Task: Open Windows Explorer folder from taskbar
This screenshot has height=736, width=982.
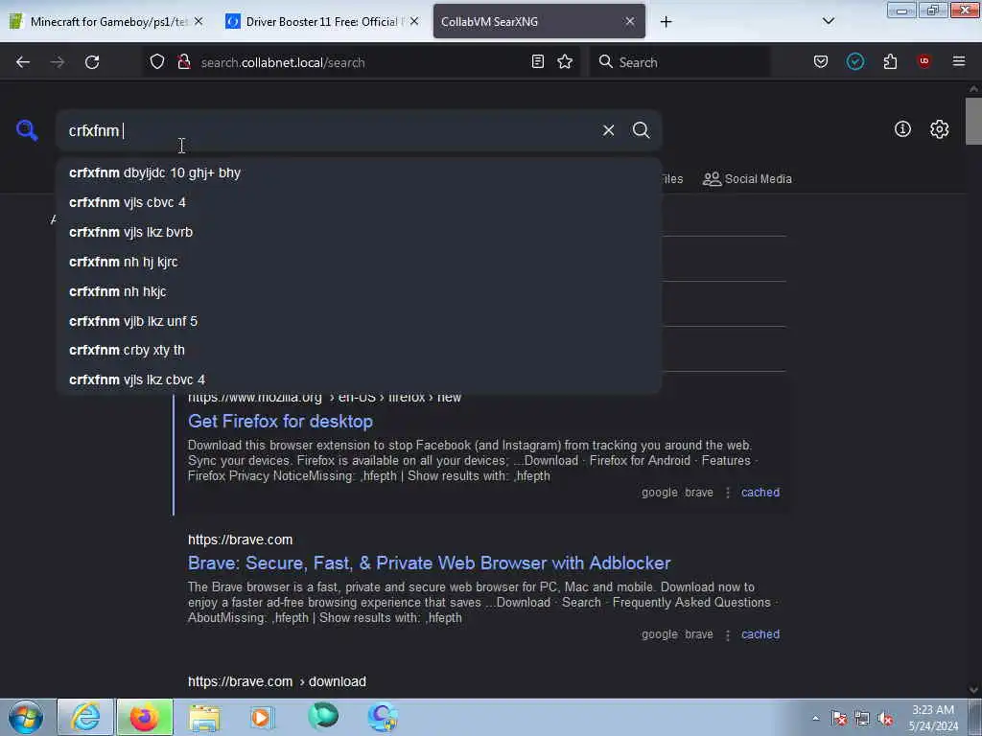Action: click(205, 717)
